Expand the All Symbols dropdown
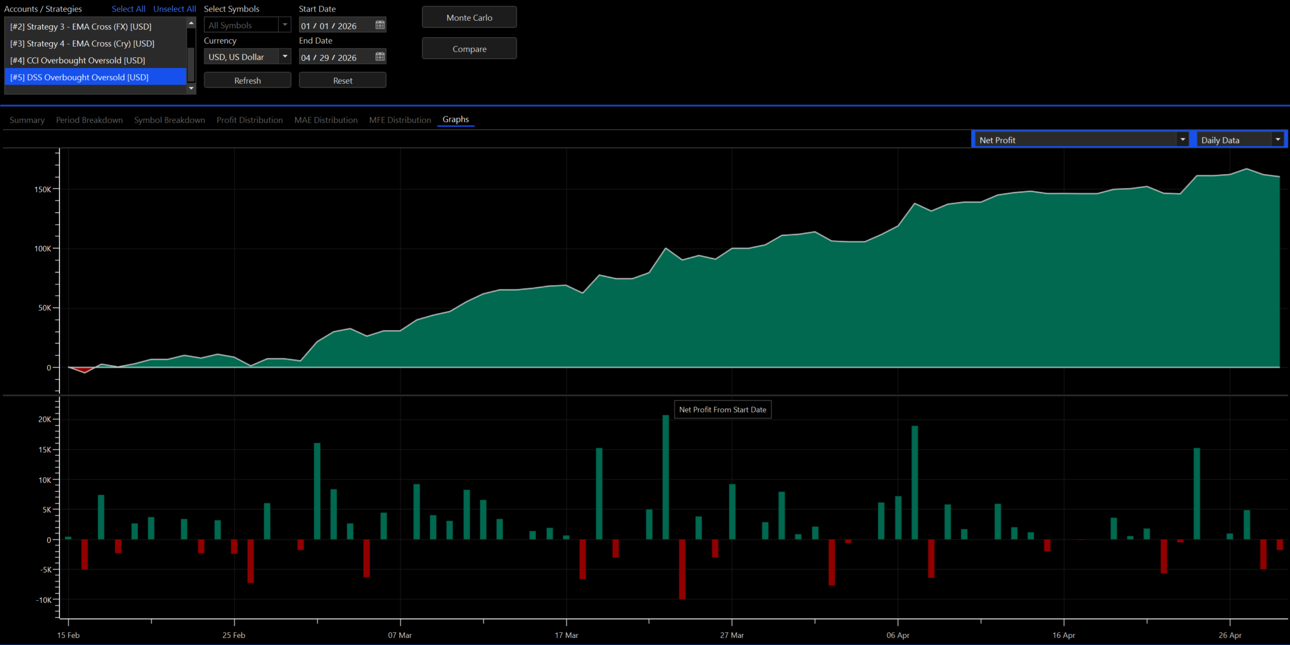The image size is (1290, 645). coord(285,25)
